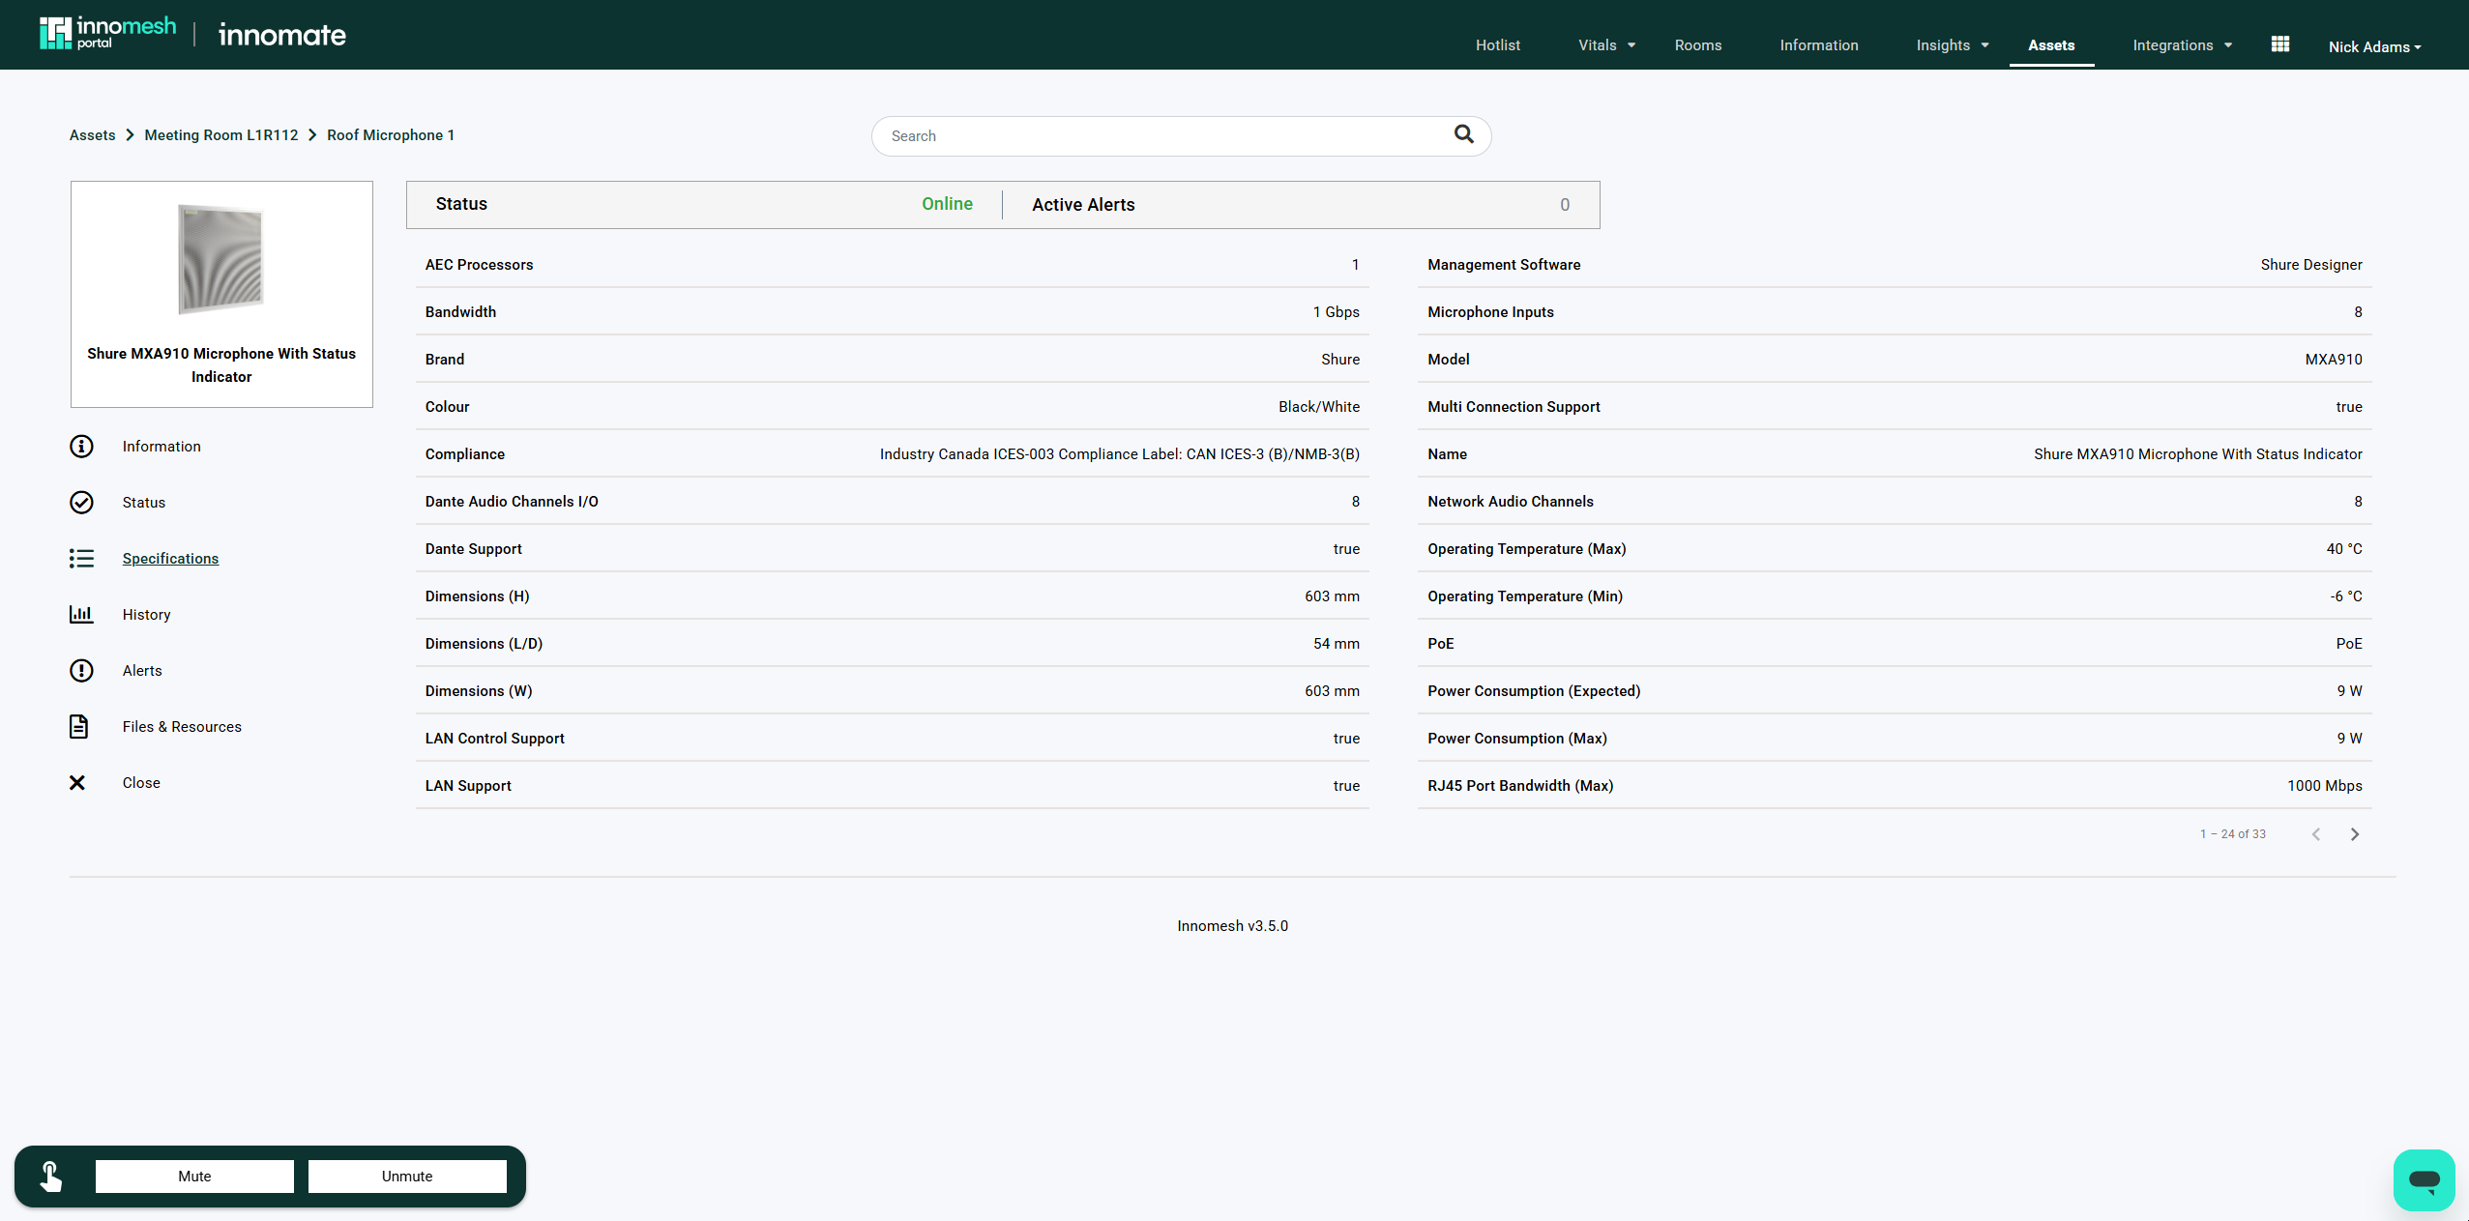Click the Bandwidth value 1 Gbps
Screen dimensions: 2469x1221
click(x=1336, y=311)
